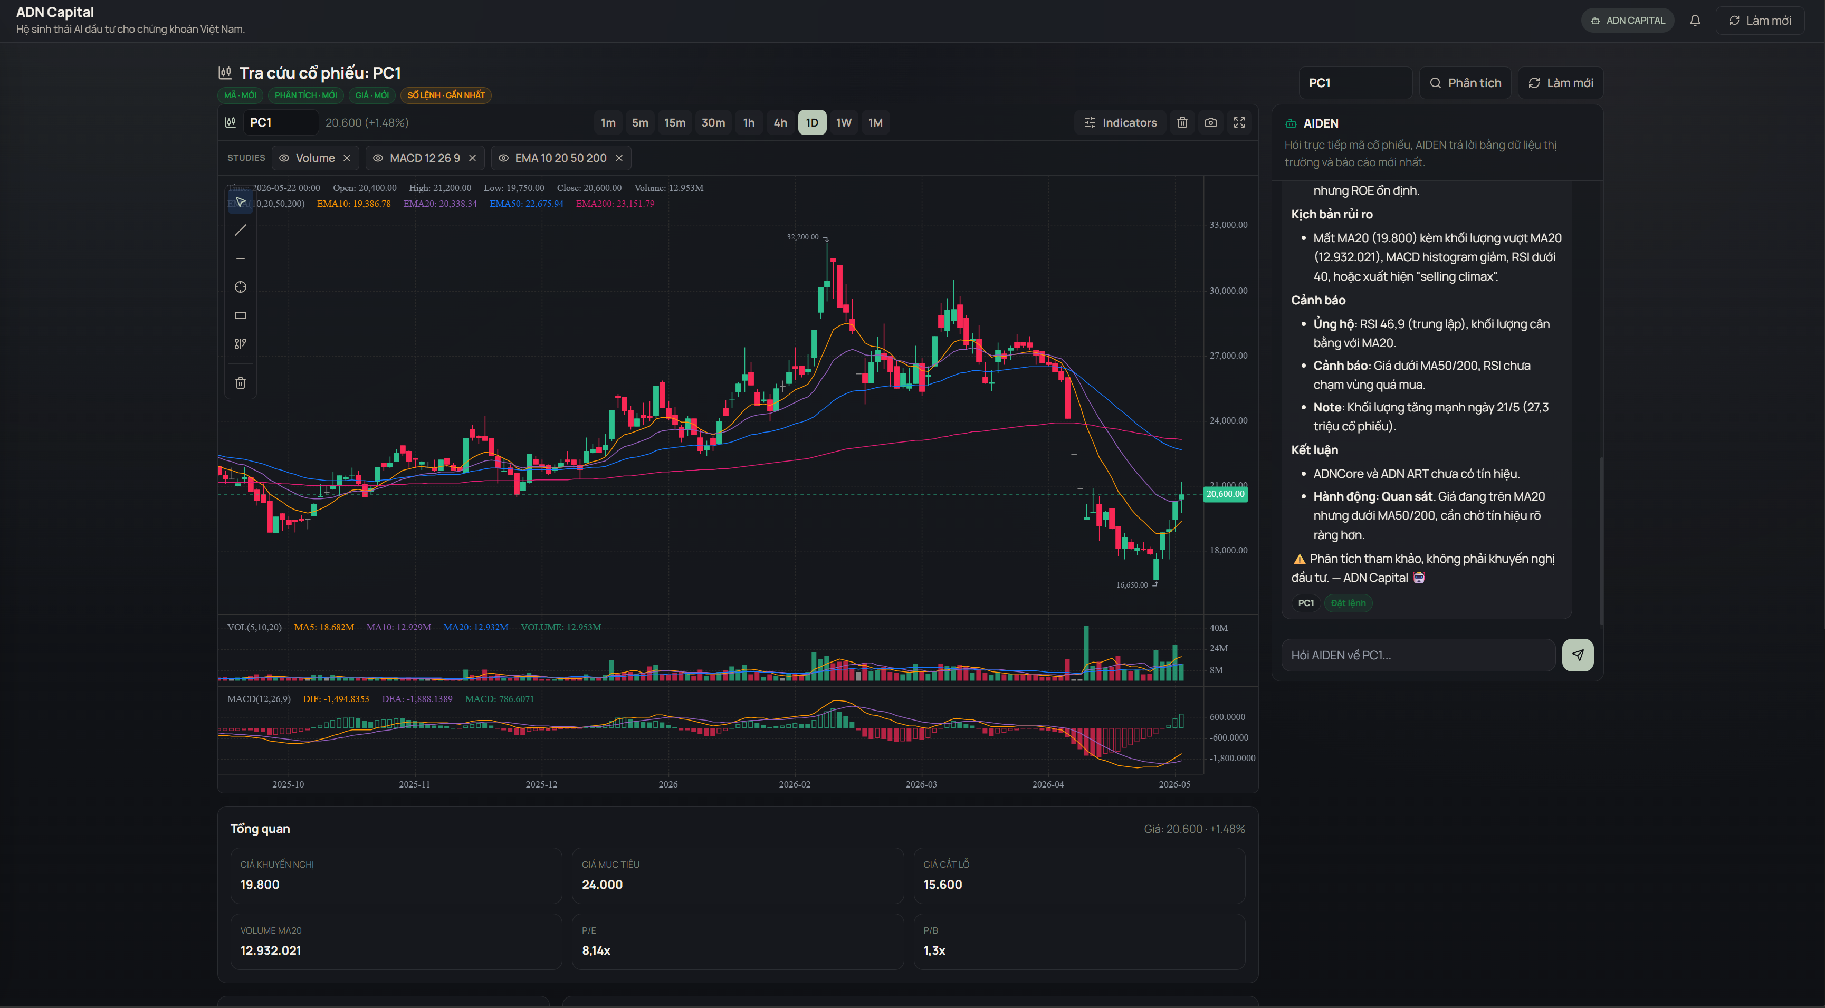Click the ADN Capital logo title
This screenshot has height=1008, width=1825.
[54, 12]
